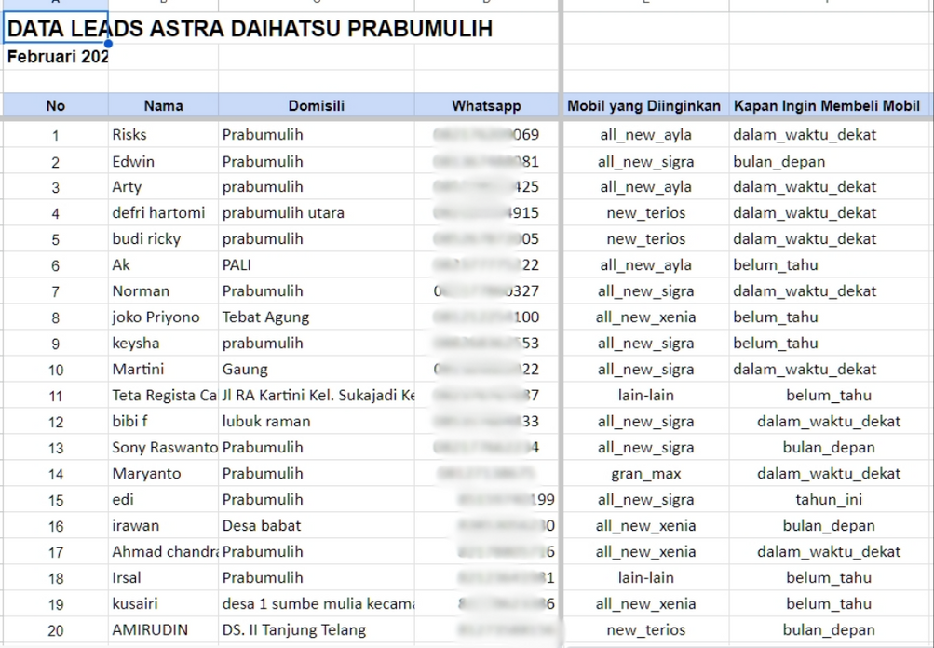The image size is (934, 648).
Task: Select 'belum_tahu' in keysha's row
Action: (831, 343)
